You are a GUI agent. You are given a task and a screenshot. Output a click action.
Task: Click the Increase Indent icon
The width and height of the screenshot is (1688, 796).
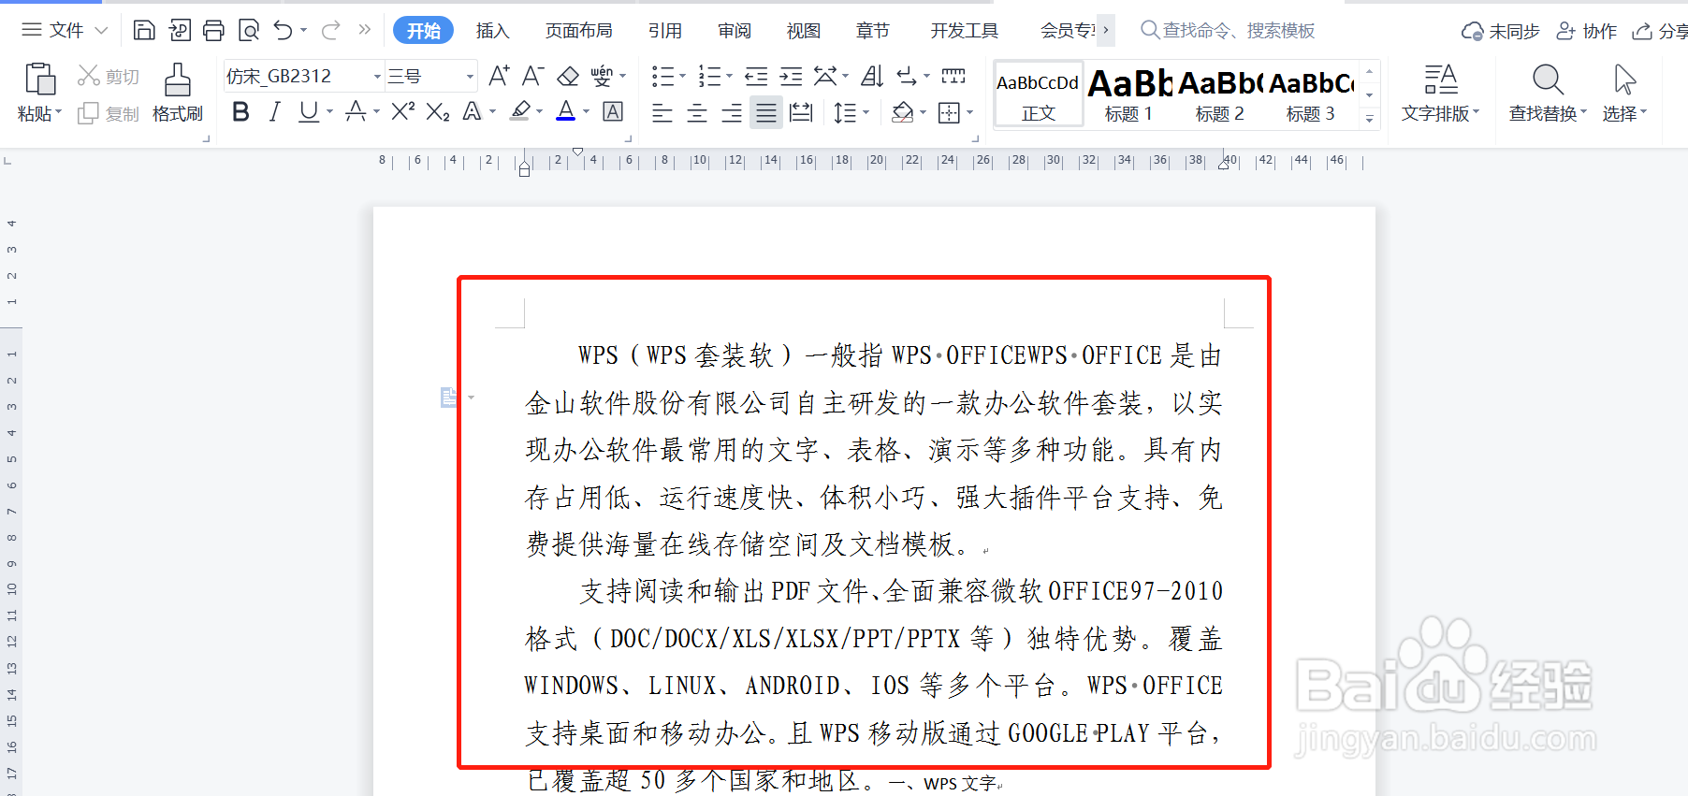pos(791,76)
